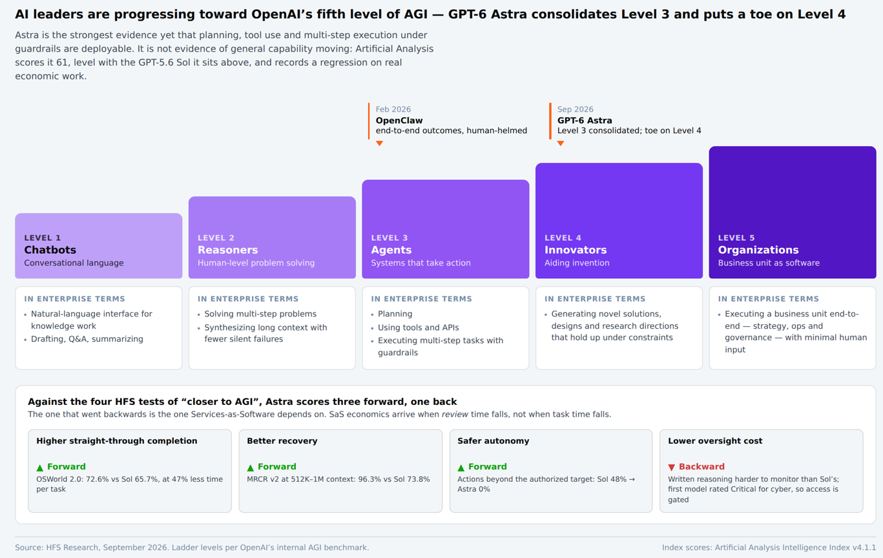This screenshot has height=558, width=883.
Task: Click the 'GPT-6 Astra' callout title
Action: pyautogui.click(x=585, y=120)
